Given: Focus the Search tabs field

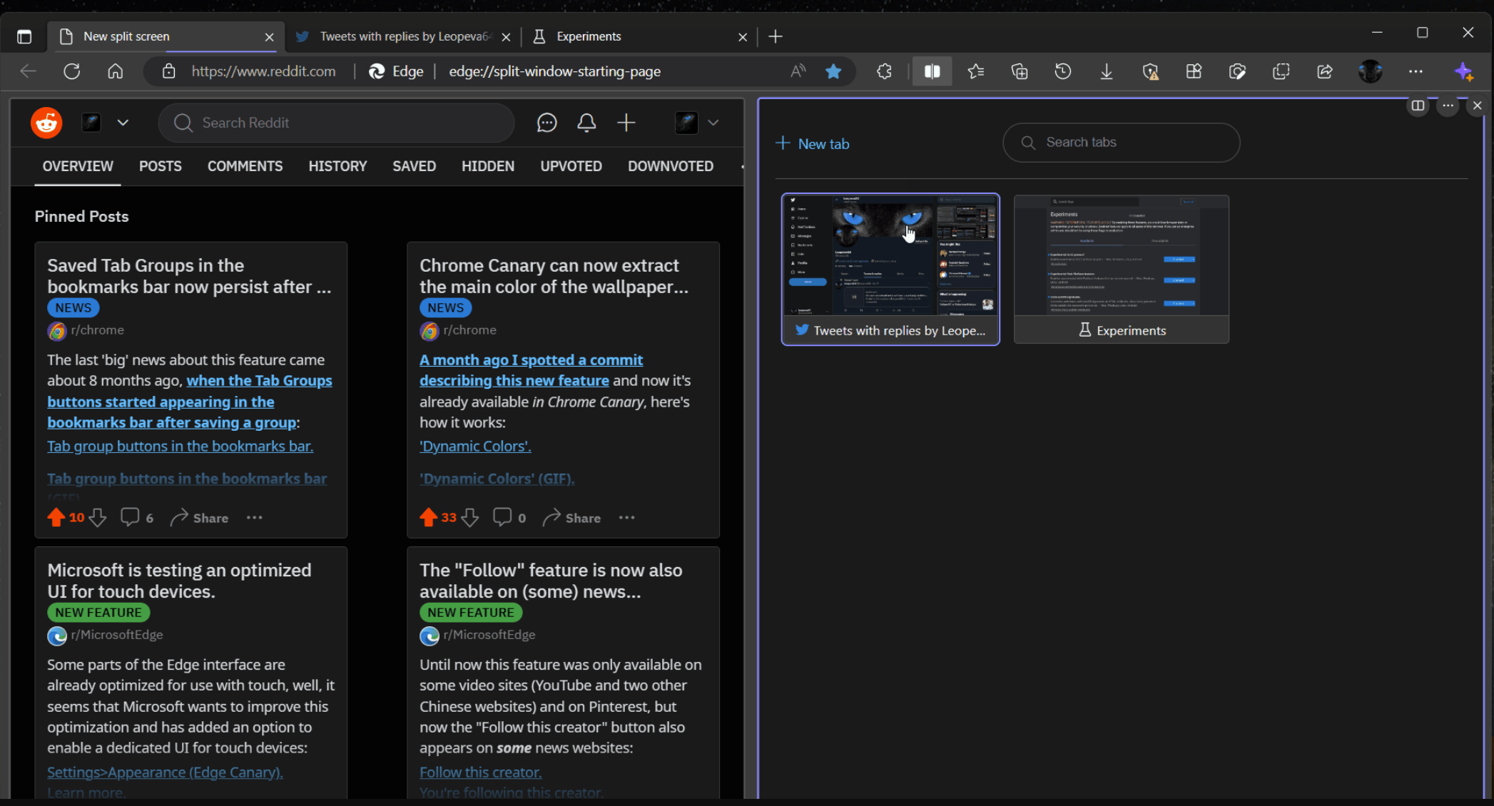Looking at the screenshot, I should point(1121,142).
